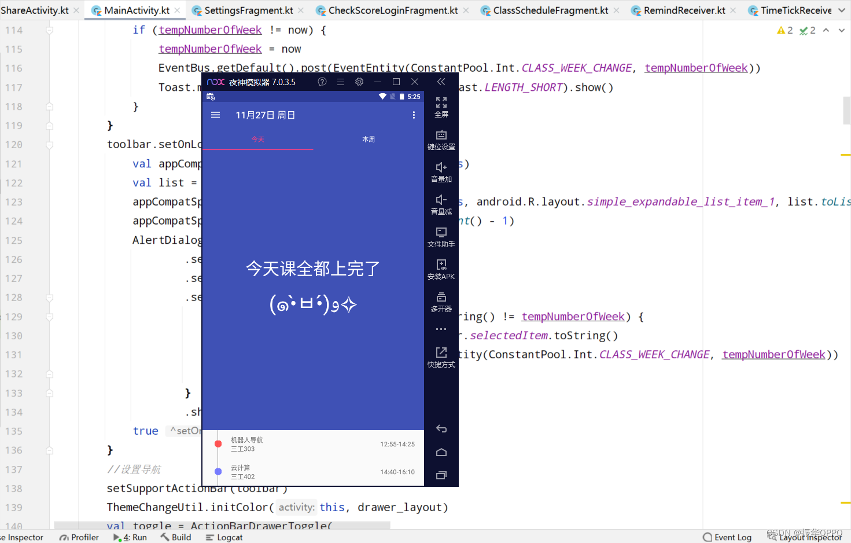Click the Install APK (安装APK) icon
The height and width of the screenshot is (543, 851).
(x=441, y=270)
